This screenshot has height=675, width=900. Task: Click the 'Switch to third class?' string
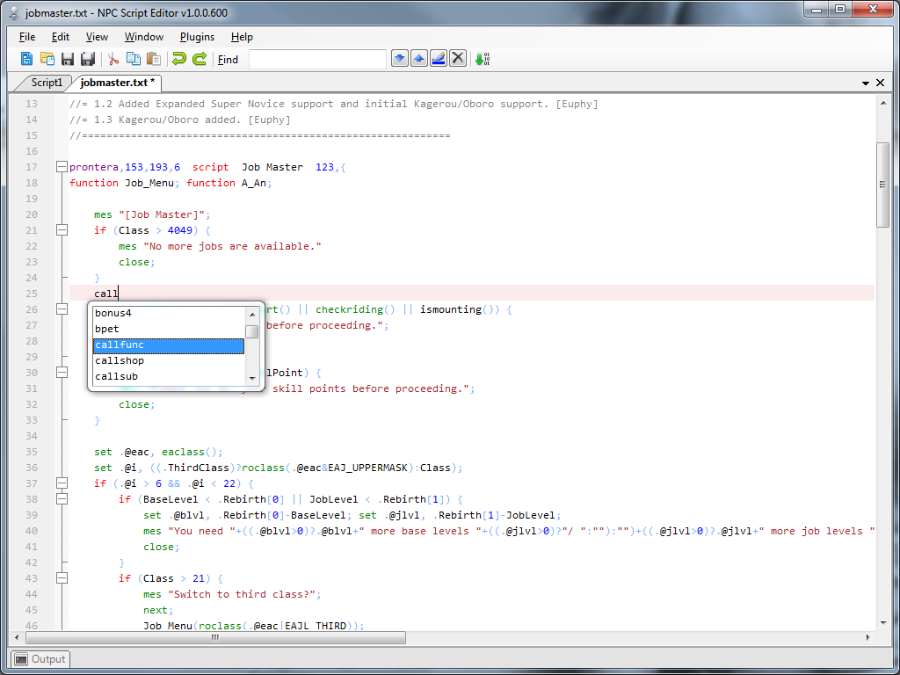tap(244, 594)
